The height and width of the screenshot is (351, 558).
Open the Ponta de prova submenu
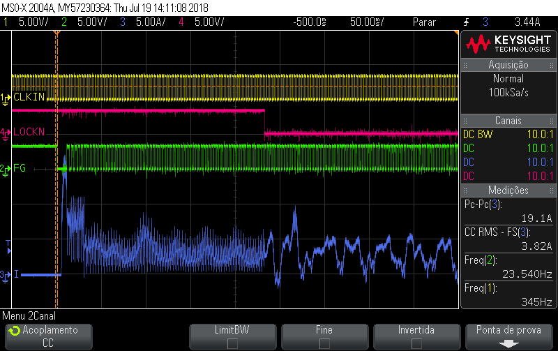pos(508,337)
